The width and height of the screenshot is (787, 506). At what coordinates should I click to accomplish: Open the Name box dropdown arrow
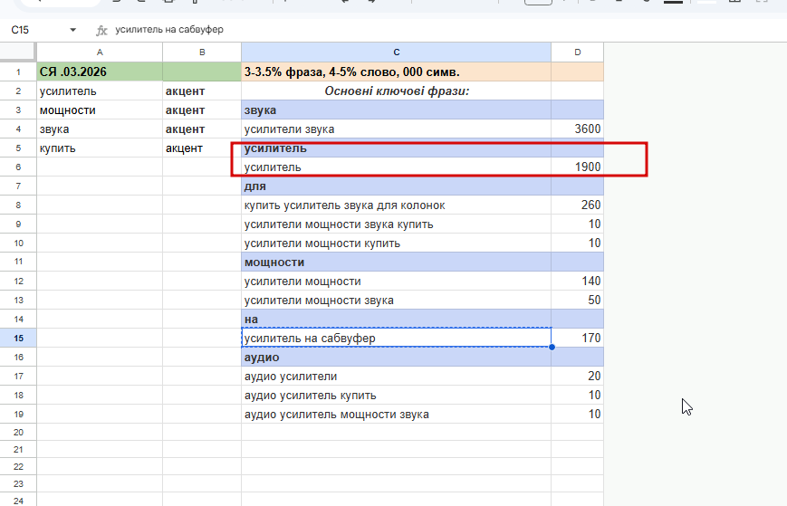(x=72, y=30)
